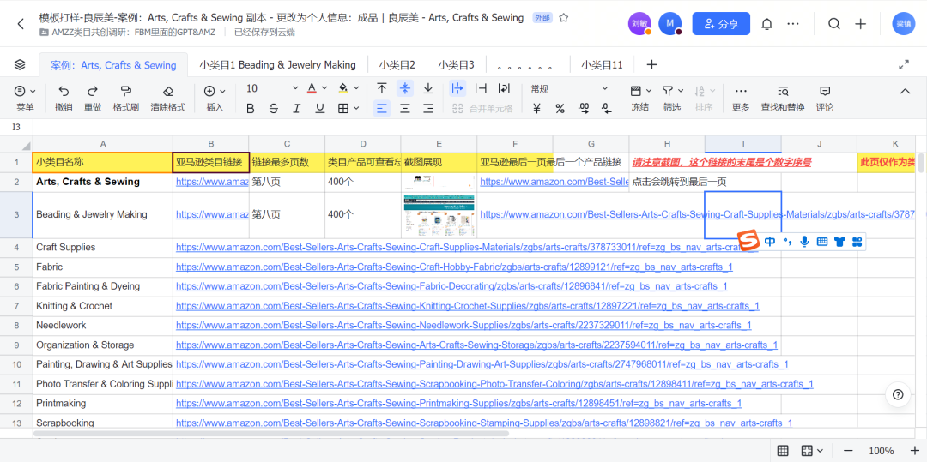Screen dimensions: 927x462
Task: Open the sheet list layers icon
Action: (x=20, y=64)
